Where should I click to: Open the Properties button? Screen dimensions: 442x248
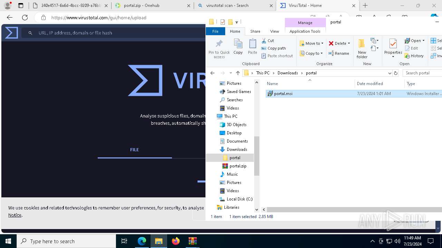coord(393,48)
